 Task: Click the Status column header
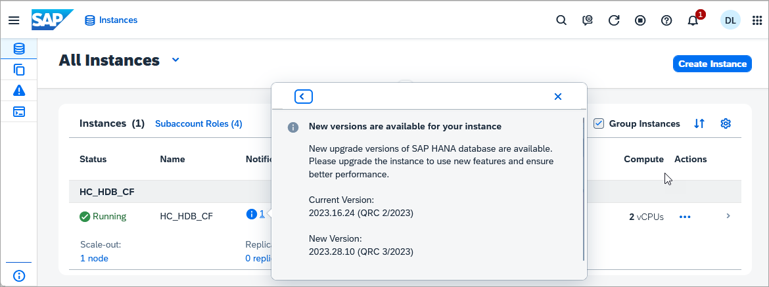(x=93, y=159)
